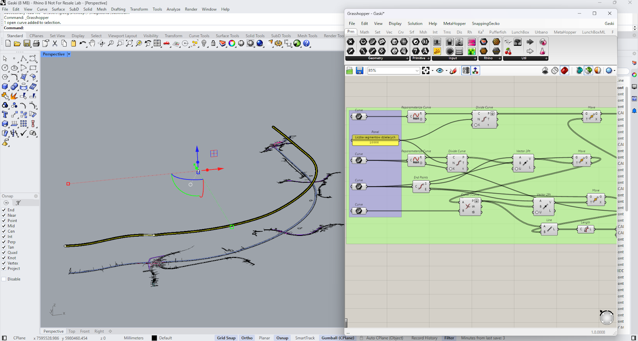This screenshot has height=341, width=638.
Task: Open the Analyze menu in Rhino
Action: (173, 9)
